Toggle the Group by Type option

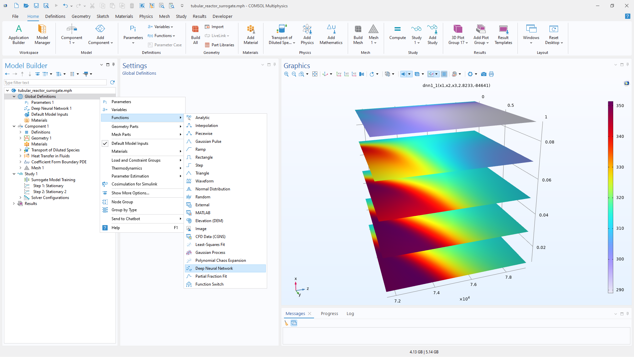pos(143,210)
